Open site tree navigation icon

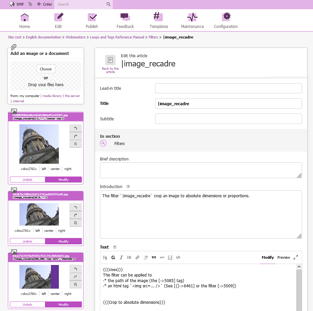30,4
